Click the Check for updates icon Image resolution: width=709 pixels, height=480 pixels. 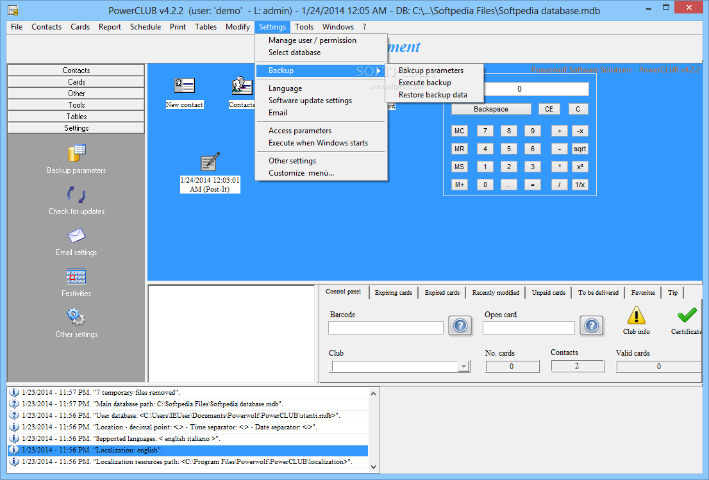coord(76,195)
